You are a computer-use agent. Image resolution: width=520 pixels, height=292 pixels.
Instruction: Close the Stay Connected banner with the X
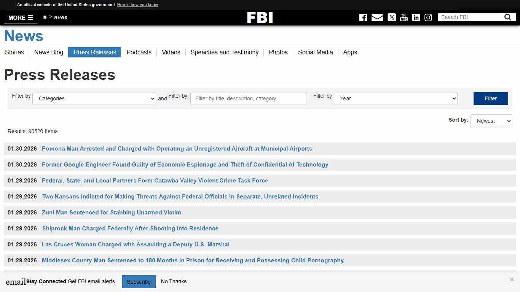click(x=512, y=279)
